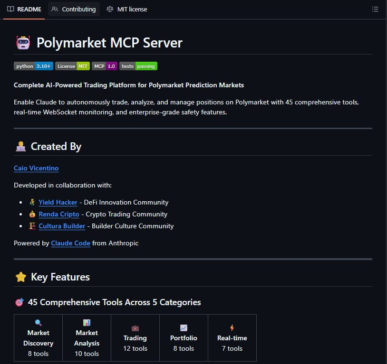
Task: Click the '10 tools' text
Action: point(87,354)
